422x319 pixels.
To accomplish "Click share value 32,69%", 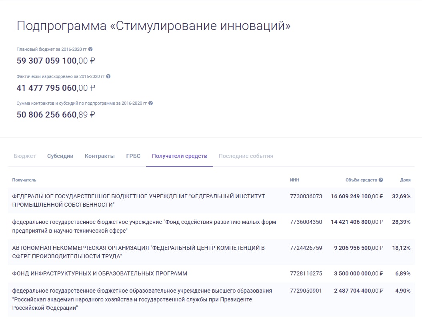I will pos(401,196).
